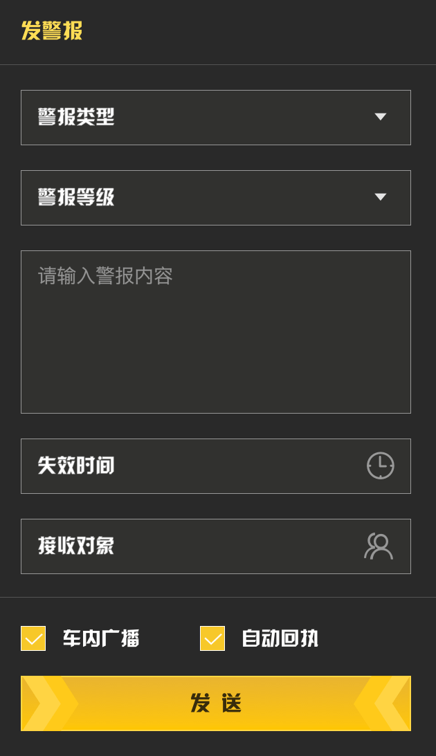Screen dimensions: 436x756
Task: Select the 失效时间 expiry time field
Action: 216,466
